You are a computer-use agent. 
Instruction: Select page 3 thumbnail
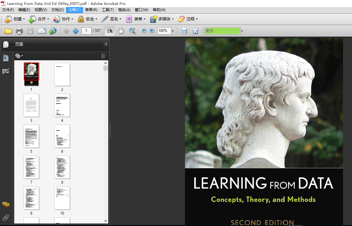[x=32, y=105]
